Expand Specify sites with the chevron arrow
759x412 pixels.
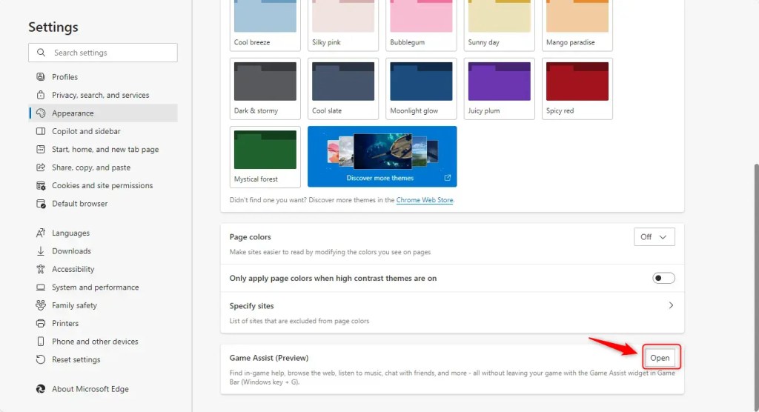click(671, 305)
